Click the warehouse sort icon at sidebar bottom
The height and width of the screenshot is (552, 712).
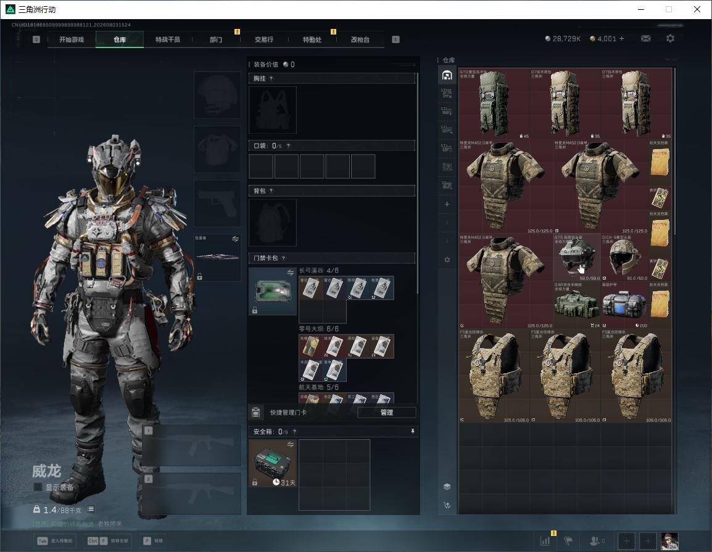(x=447, y=505)
